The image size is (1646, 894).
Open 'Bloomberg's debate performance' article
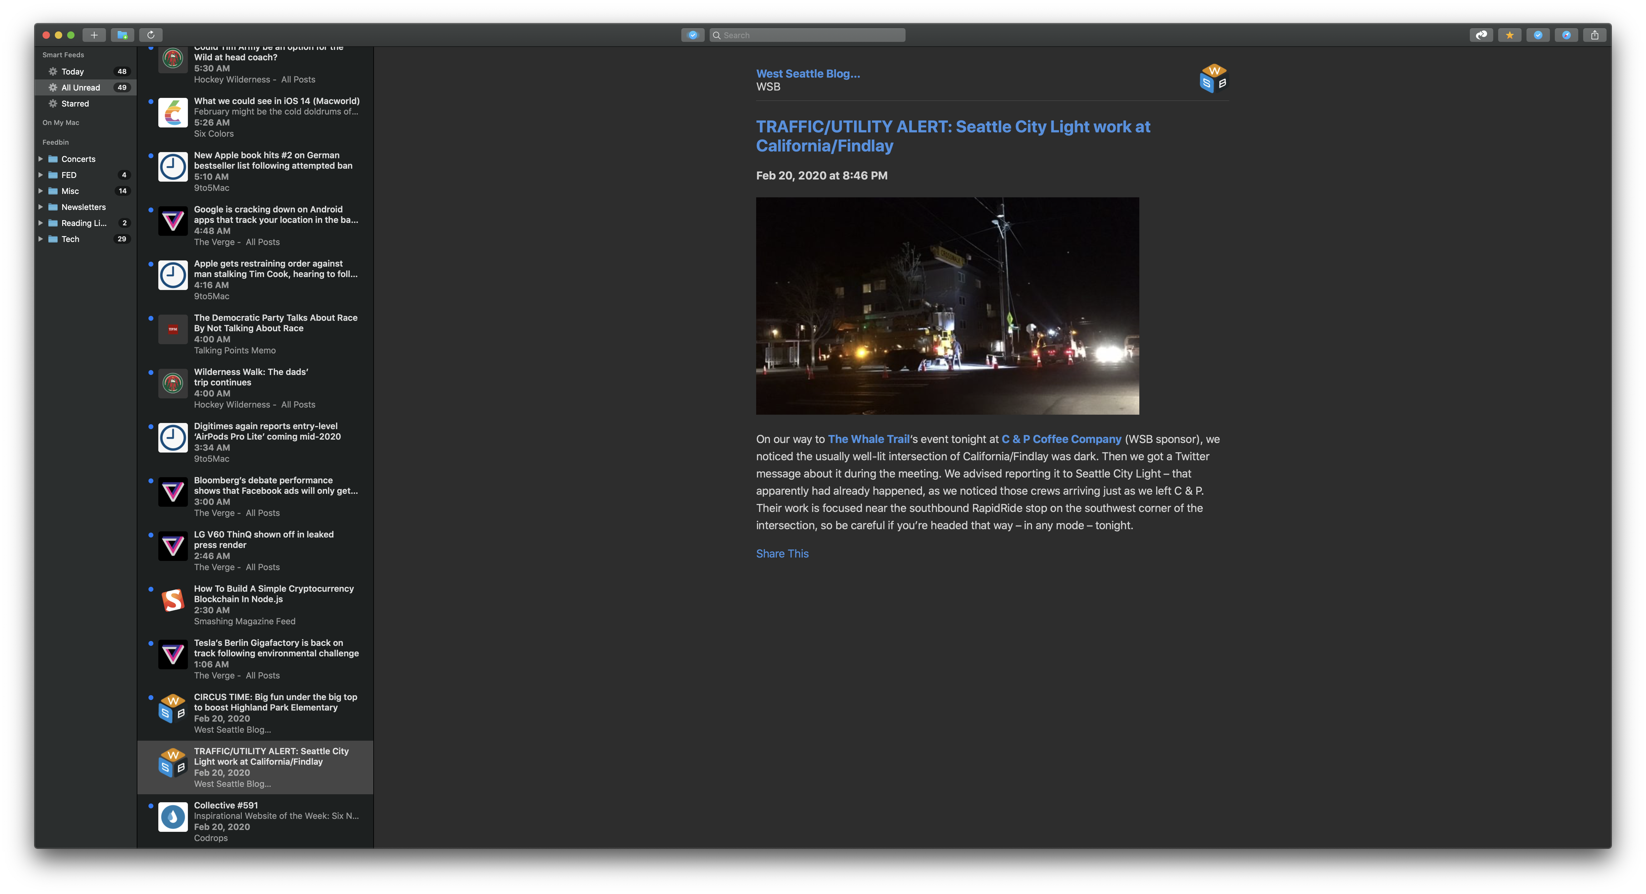(256, 496)
